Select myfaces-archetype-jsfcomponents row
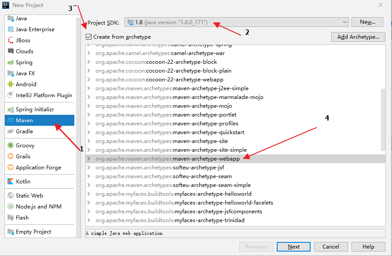Viewport: 392px width, 256px height. (235, 211)
